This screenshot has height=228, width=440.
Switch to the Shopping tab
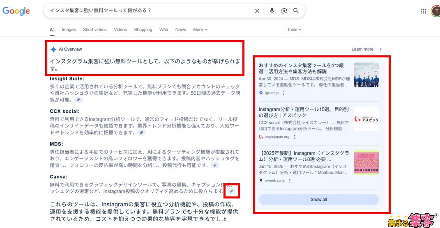[x=143, y=30]
